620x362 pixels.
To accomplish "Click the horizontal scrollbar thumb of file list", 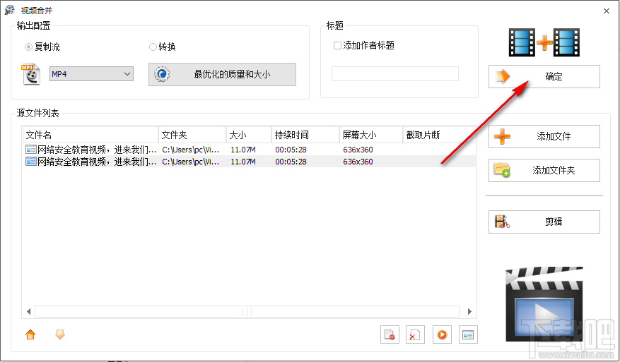I will 247,311.
